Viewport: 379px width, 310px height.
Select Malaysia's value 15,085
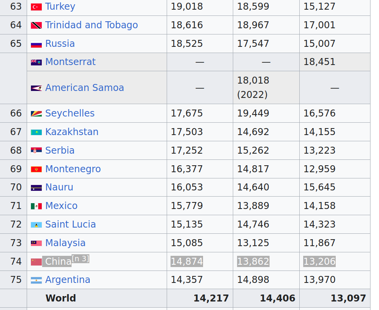click(187, 243)
